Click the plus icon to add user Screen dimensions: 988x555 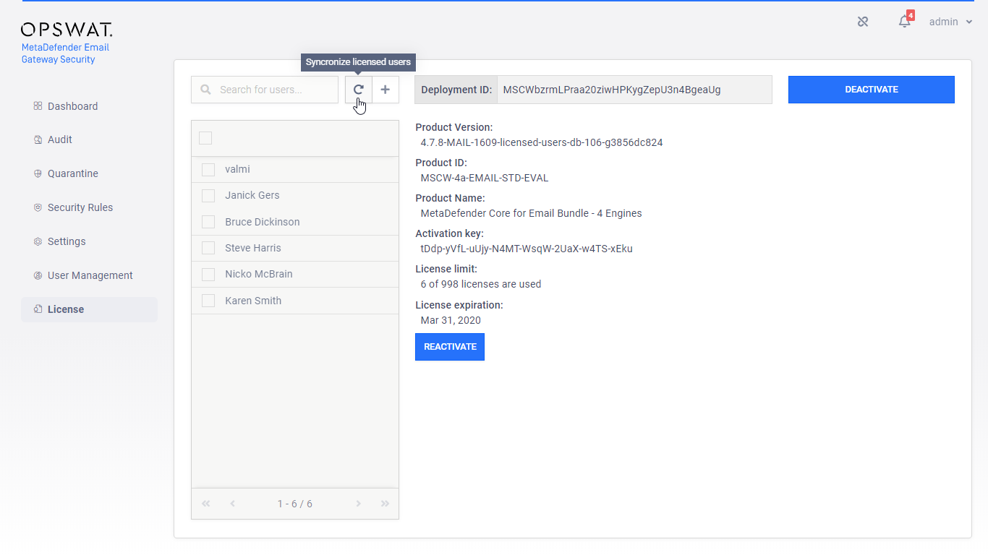(385, 90)
